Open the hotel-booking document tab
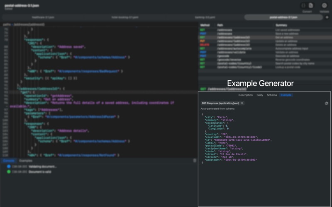332x207 pixels. (125, 17)
